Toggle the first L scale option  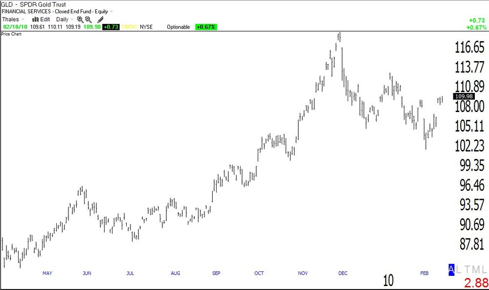pos(459,270)
